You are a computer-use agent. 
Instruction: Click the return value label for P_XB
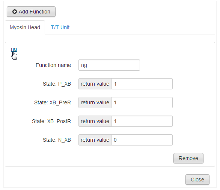tap(95, 84)
